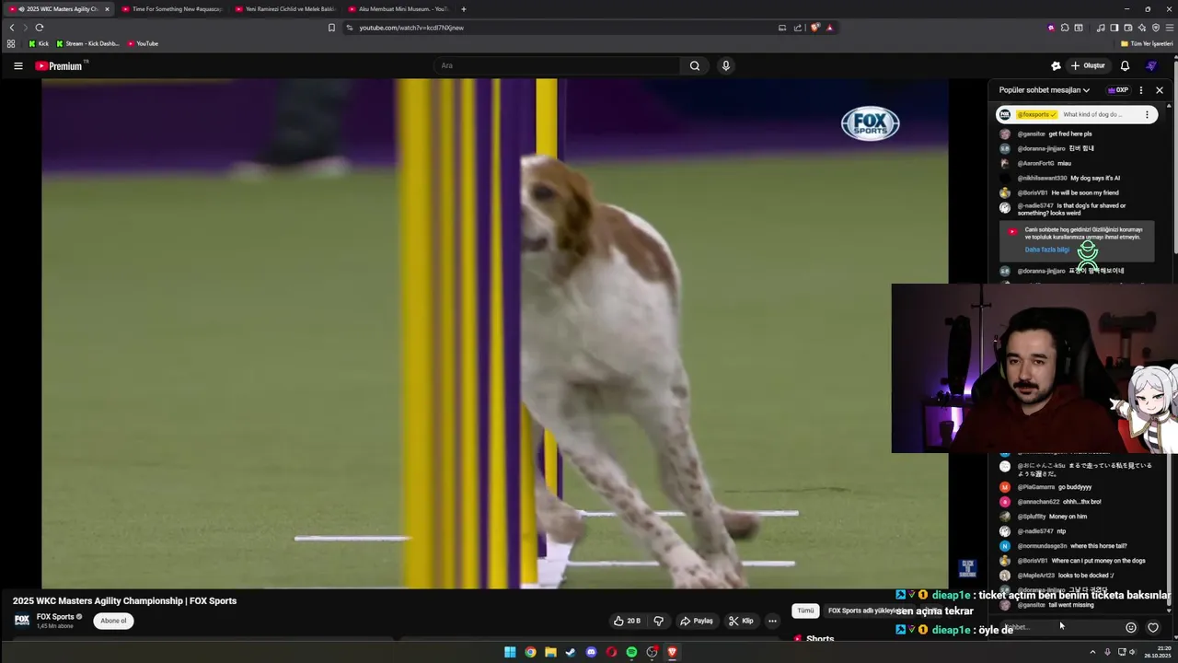1178x663 pixels.
Task: Open Leo AI star icon
Action: tap(1142, 28)
